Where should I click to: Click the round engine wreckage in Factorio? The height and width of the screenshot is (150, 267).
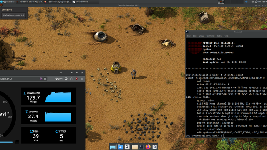tap(101, 36)
